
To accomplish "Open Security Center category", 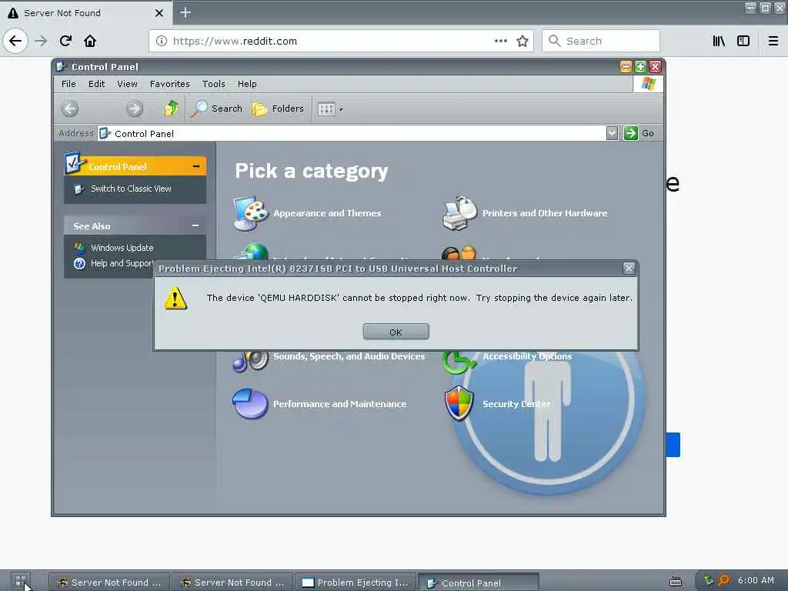I will [x=516, y=404].
